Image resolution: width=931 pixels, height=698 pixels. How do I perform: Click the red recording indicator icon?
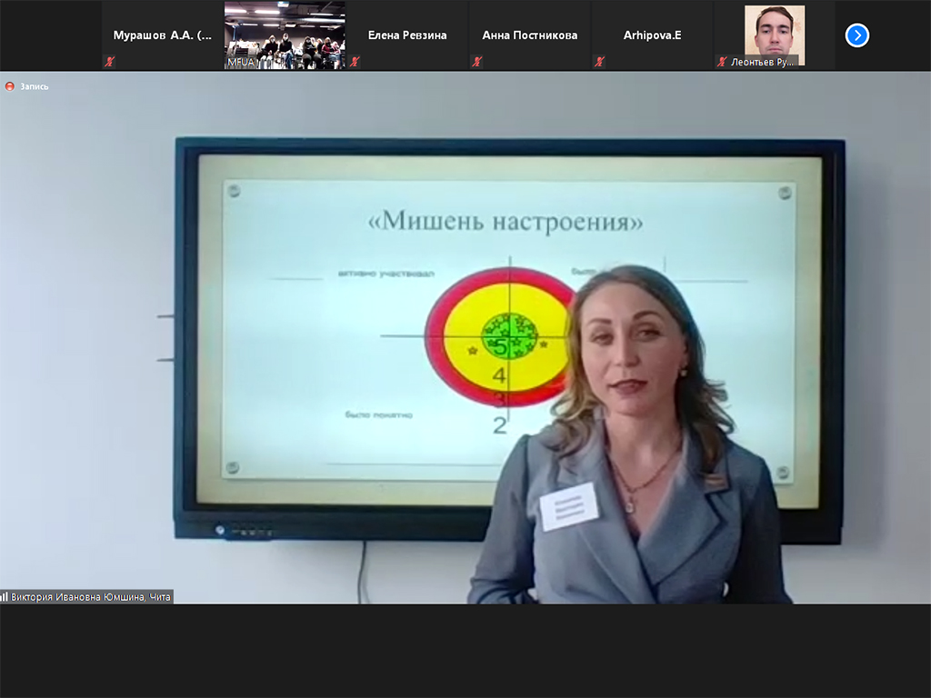9,86
